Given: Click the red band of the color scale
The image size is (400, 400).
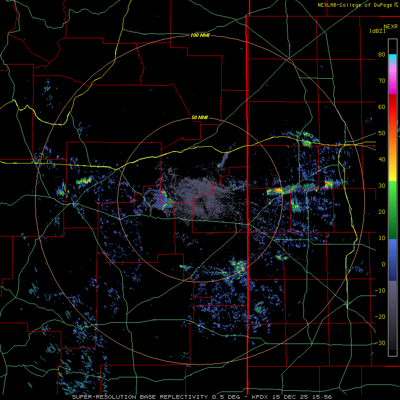Looking at the screenshot, I should pyautogui.click(x=392, y=107).
